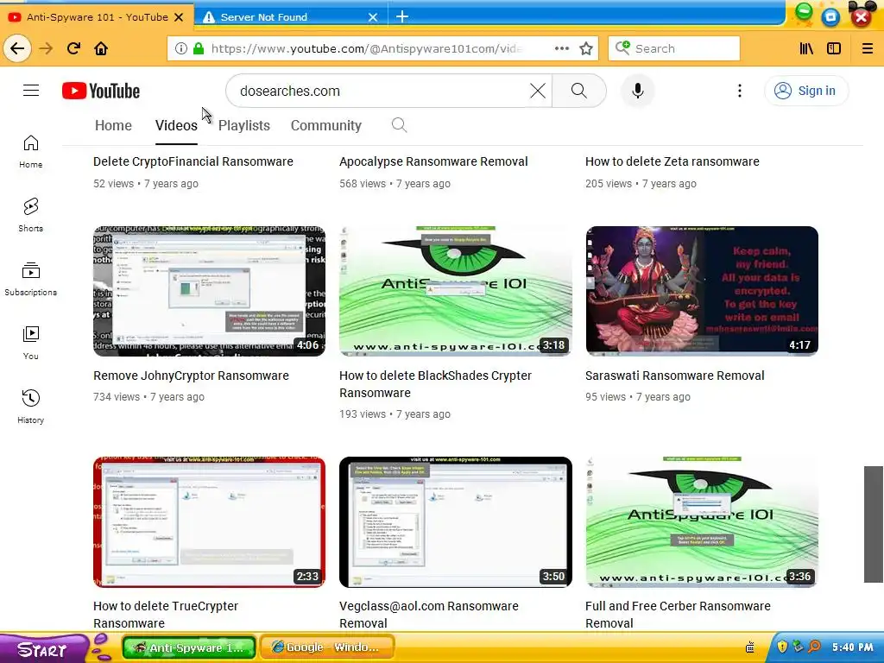Close the Server Not Found tab

point(373,17)
